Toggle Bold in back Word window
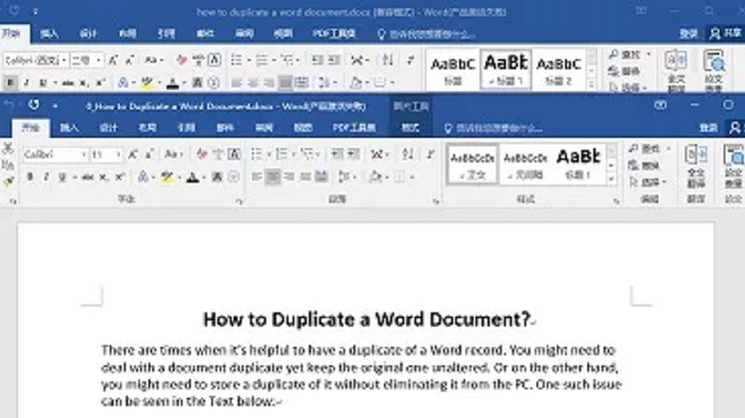The height and width of the screenshot is (418, 745). [10, 83]
